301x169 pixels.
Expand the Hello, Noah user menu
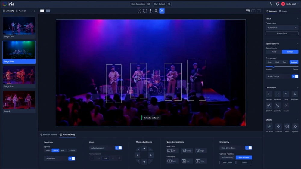pos(292,4)
